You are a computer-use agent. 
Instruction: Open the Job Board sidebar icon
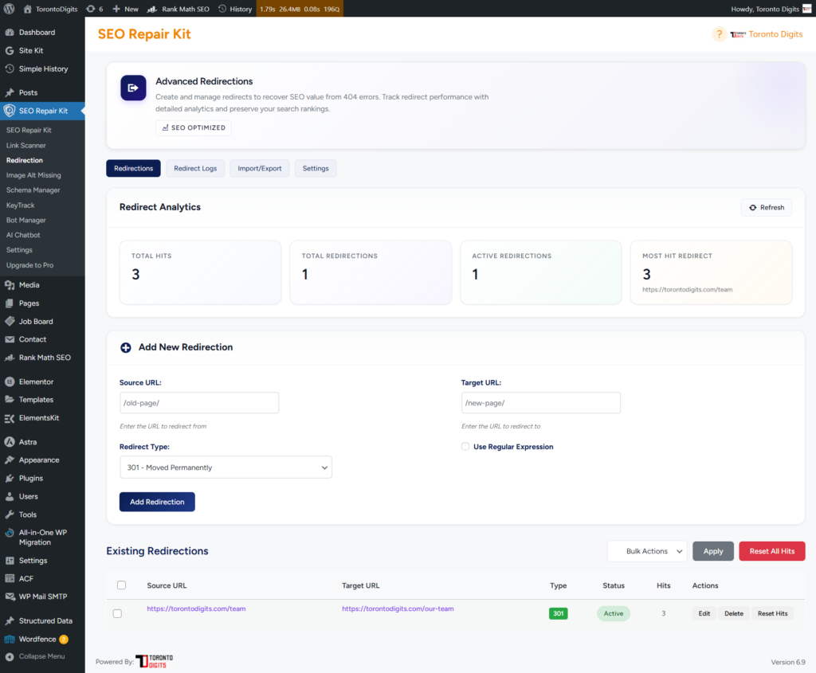pos(10,321)
